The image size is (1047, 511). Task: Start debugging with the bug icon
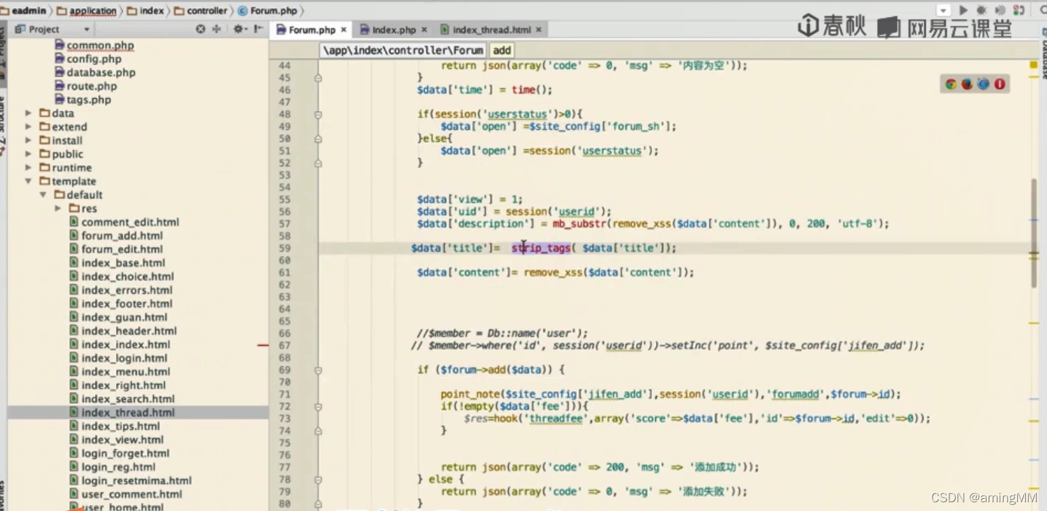click(981, 10)
